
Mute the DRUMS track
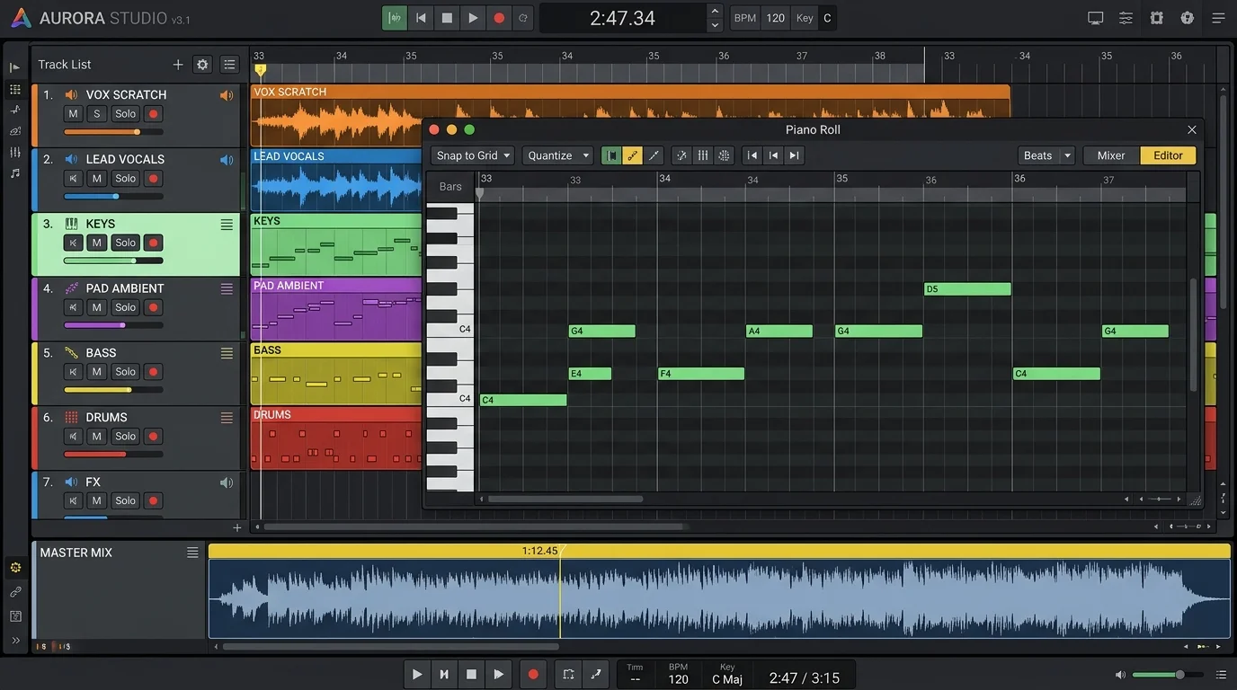click(x=96, y=437)
